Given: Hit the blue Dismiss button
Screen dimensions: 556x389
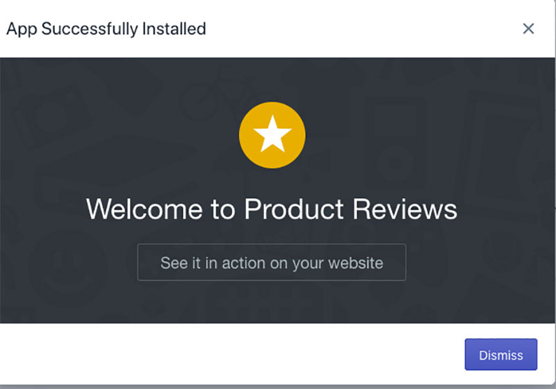Looking at the screenshot, I should click(500, 355).
